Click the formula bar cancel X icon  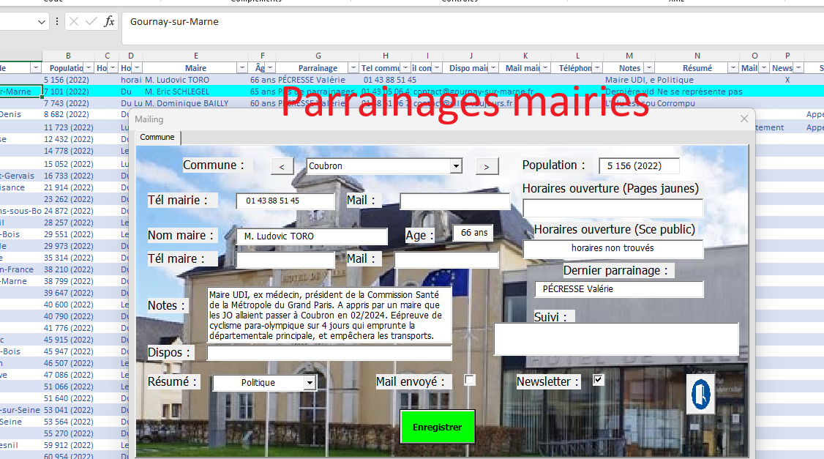pos(74,21)
